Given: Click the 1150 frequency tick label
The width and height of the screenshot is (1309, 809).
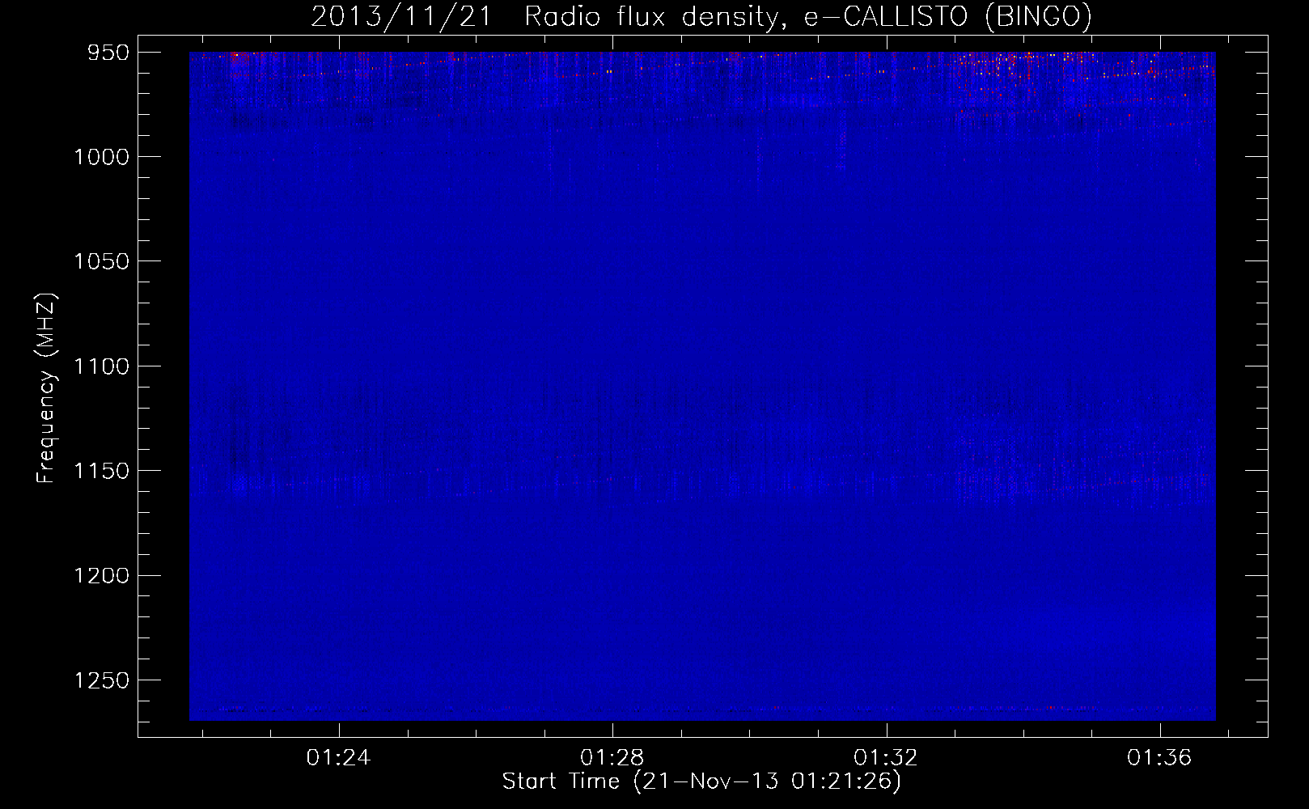Looking at the screenshot, I should coord(101,471).
